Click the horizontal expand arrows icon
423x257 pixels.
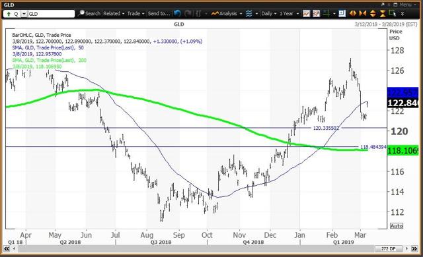352,13
